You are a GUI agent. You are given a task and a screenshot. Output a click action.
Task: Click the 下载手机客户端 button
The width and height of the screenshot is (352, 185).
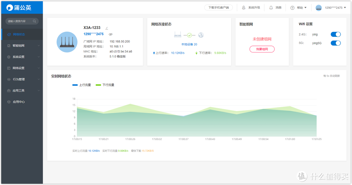pos(218,7)
